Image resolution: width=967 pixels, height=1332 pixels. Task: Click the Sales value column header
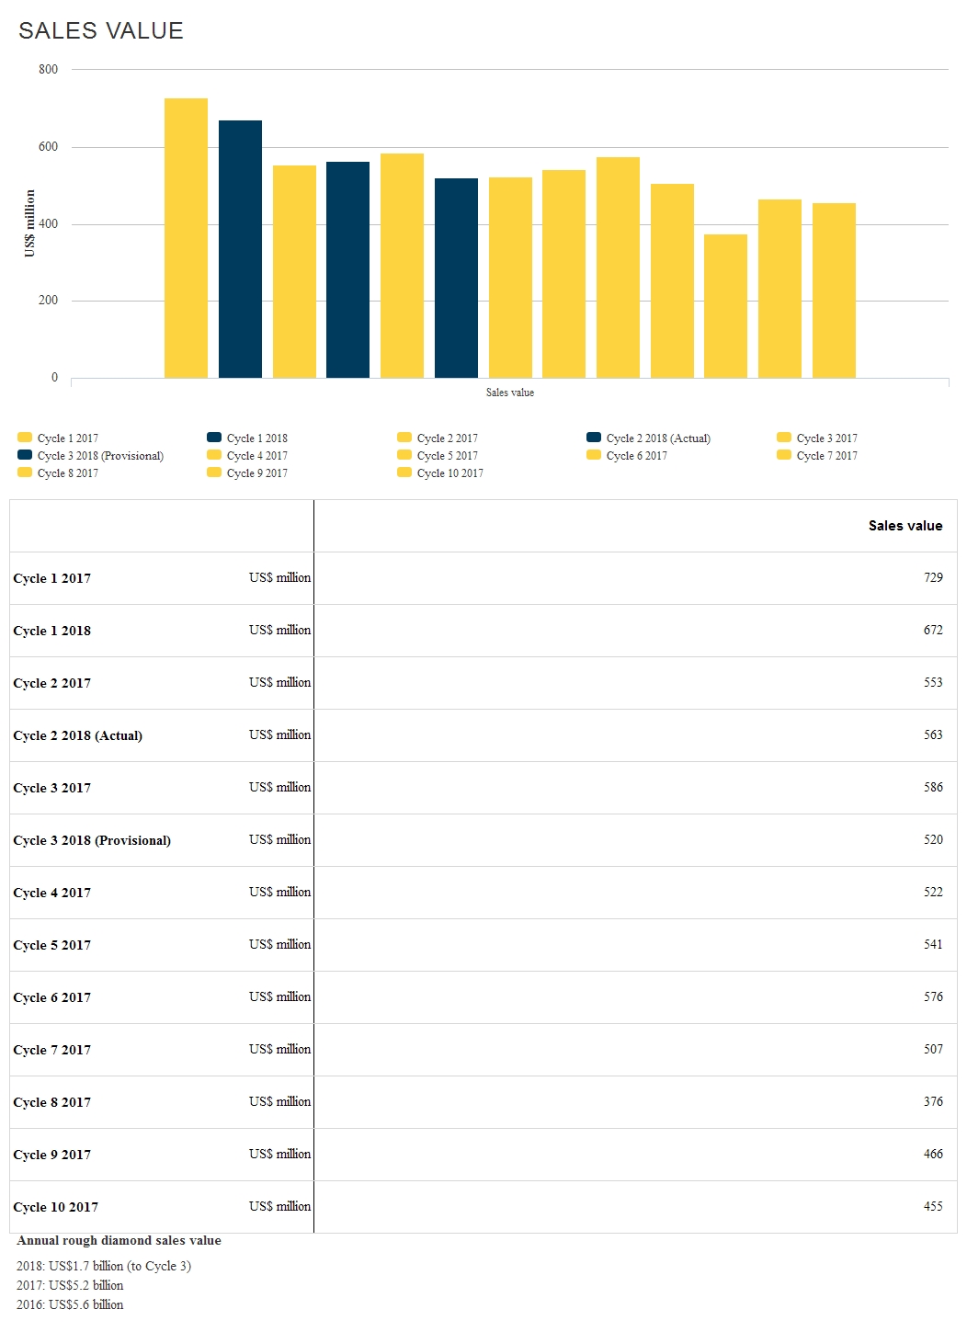(905, 526)
